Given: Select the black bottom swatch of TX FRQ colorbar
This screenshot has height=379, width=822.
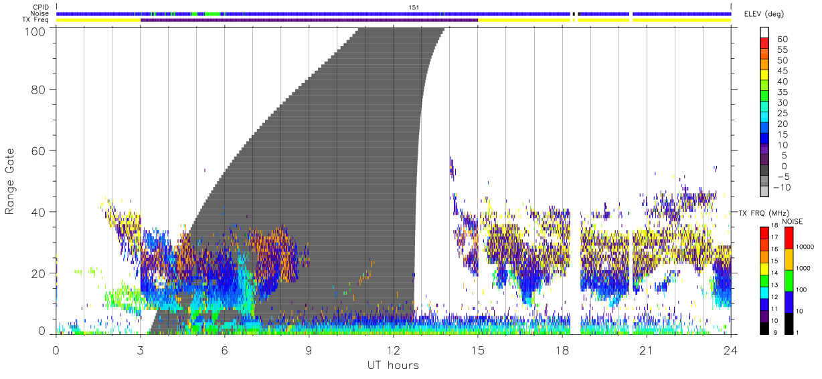Looking at the screenshot, I should 765,328.
